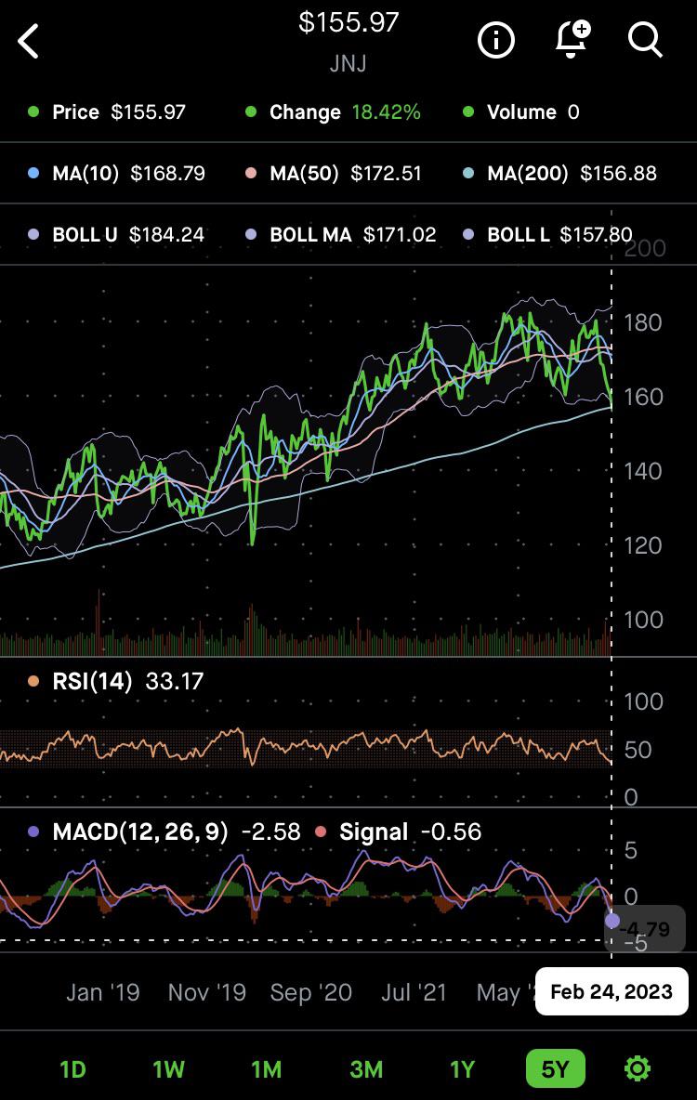Tap the MACD(12, 26, 9) indicator label
The image size is (697, 1100).
(164, 832)
